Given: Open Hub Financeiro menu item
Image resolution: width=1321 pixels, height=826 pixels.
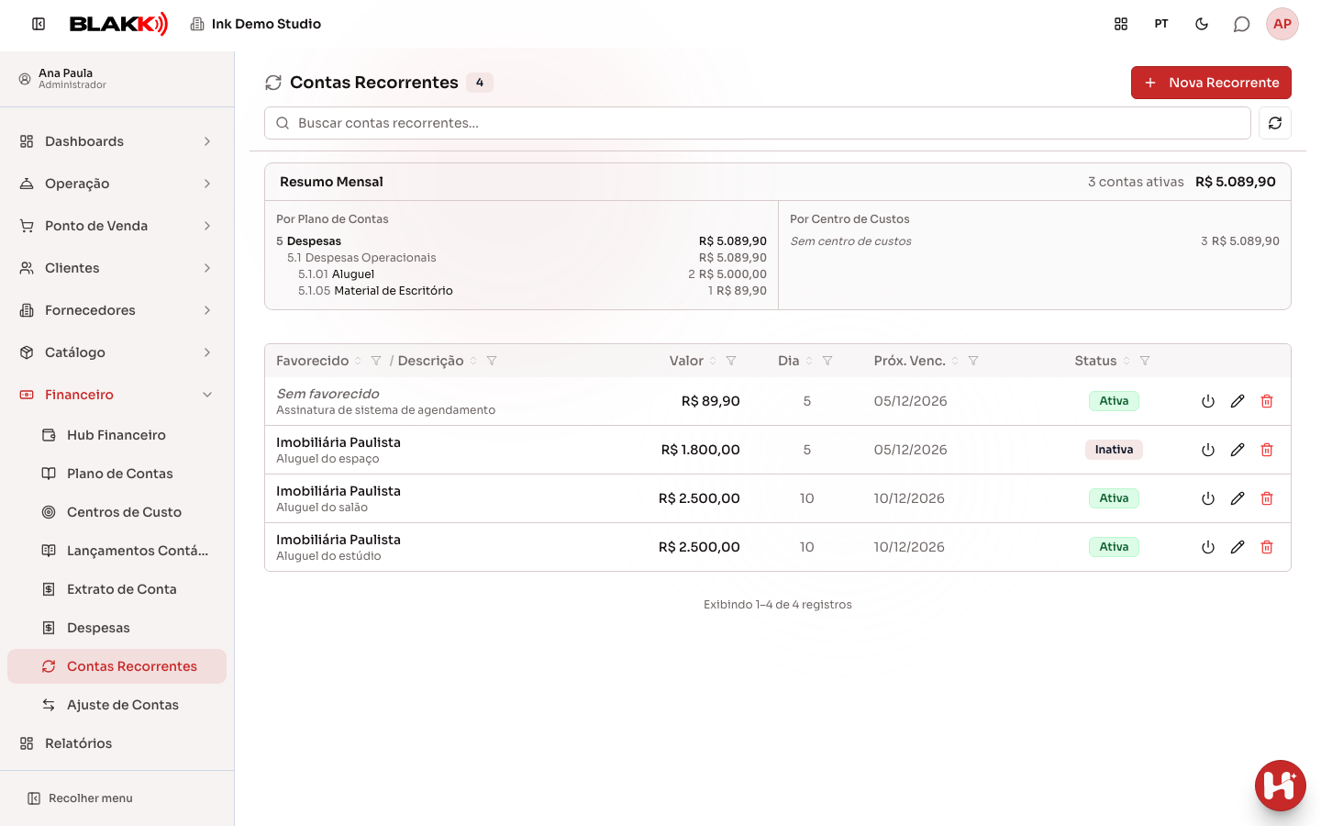Looking at the screenshot, I should click(117, 435).
